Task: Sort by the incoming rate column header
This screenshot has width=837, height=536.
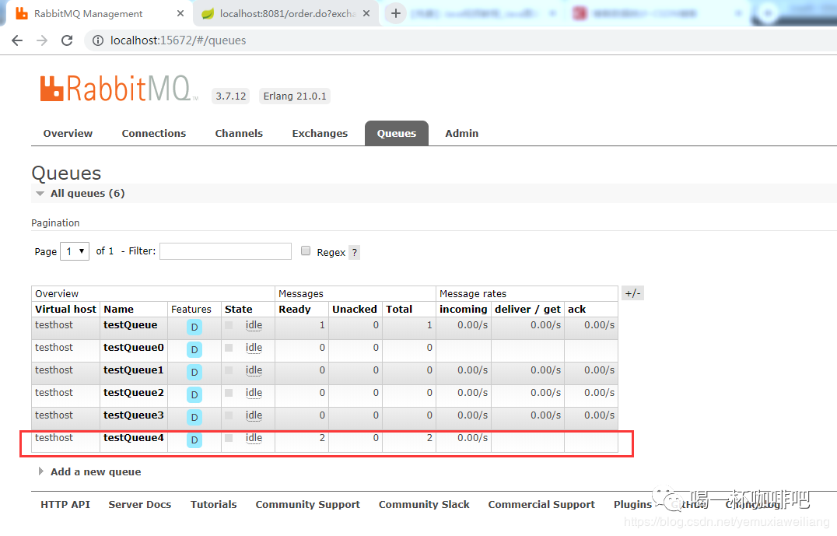Action: (464, 309)
